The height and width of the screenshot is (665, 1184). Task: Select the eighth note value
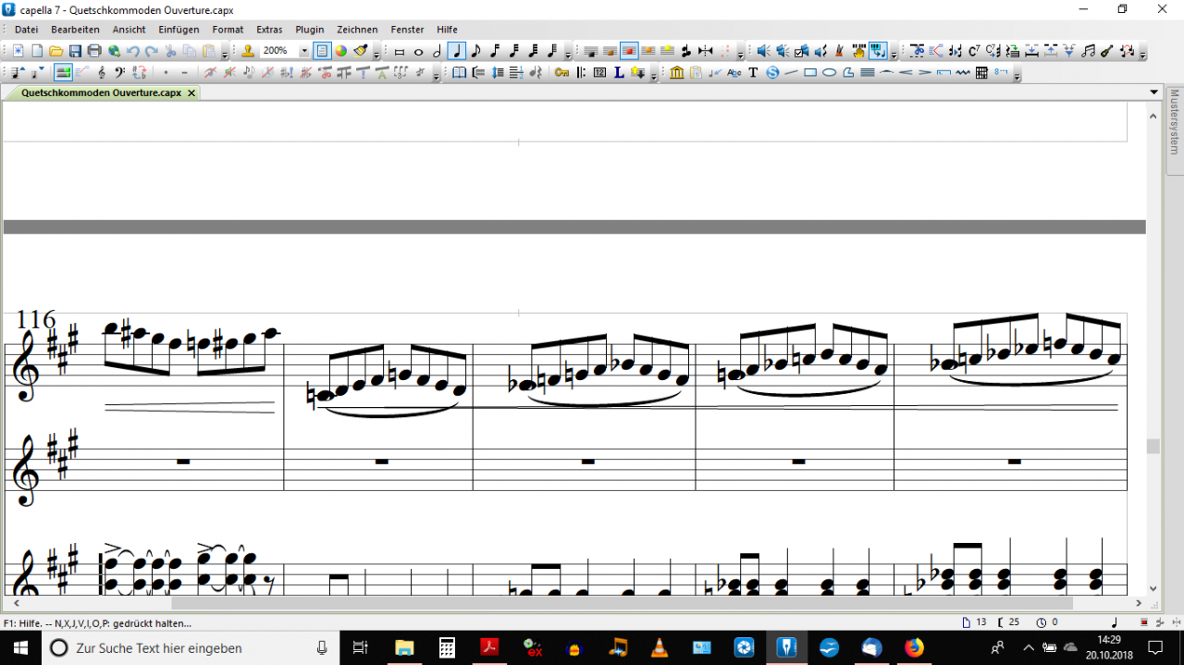click(475, 51)
